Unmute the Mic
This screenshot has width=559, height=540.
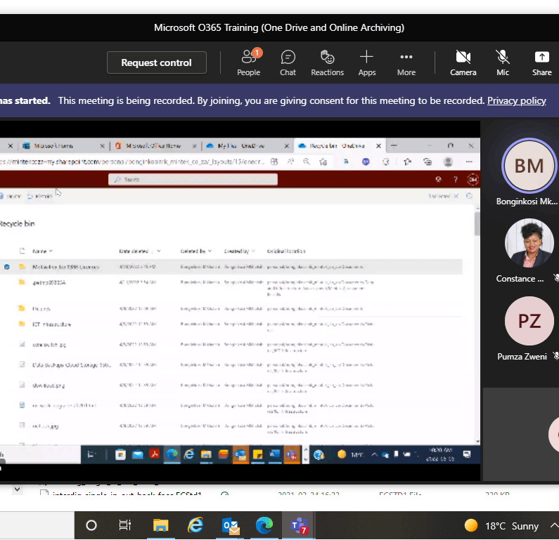(503, 62)
